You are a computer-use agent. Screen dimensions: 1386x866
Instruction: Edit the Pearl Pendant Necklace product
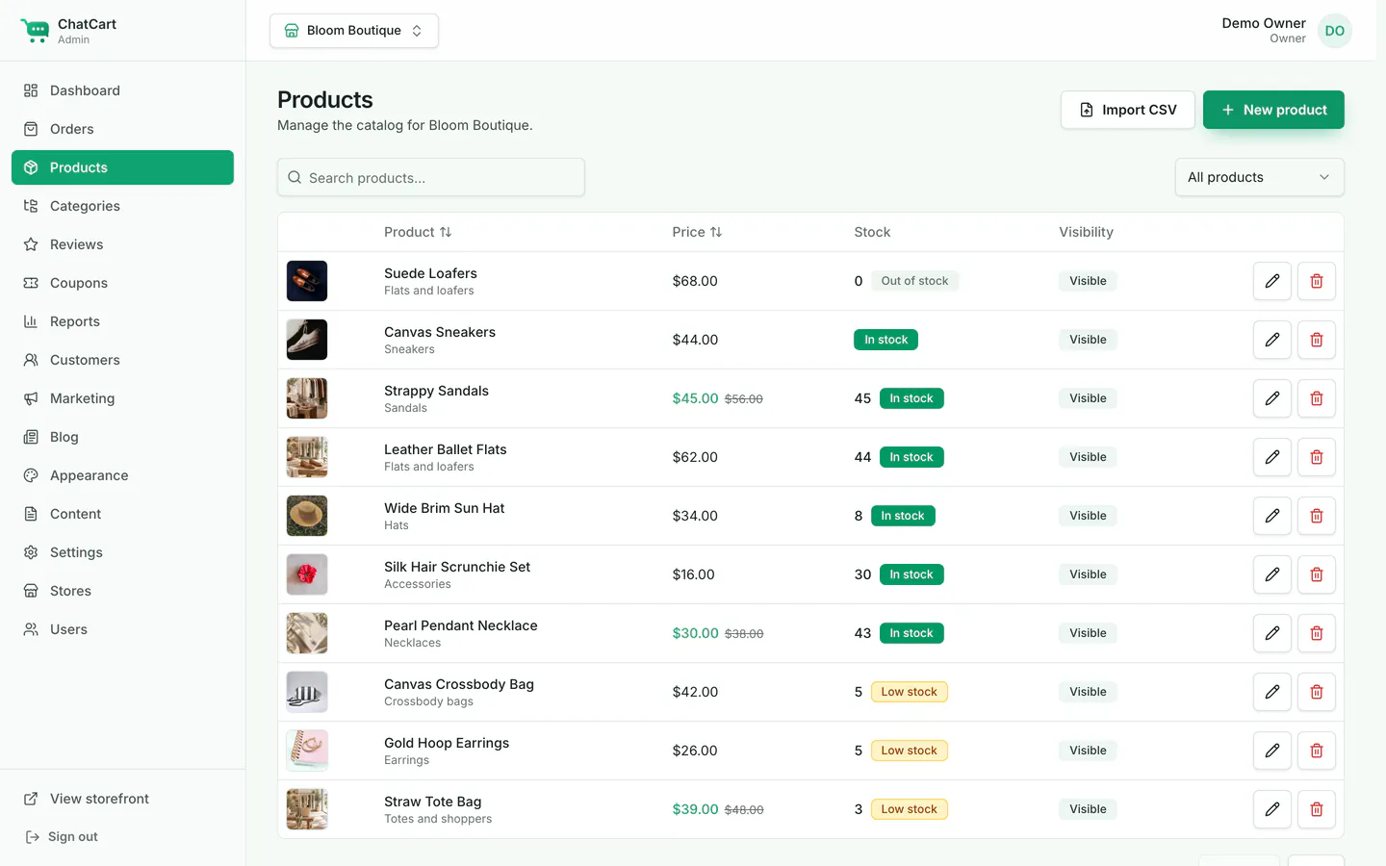[1271, 633]
